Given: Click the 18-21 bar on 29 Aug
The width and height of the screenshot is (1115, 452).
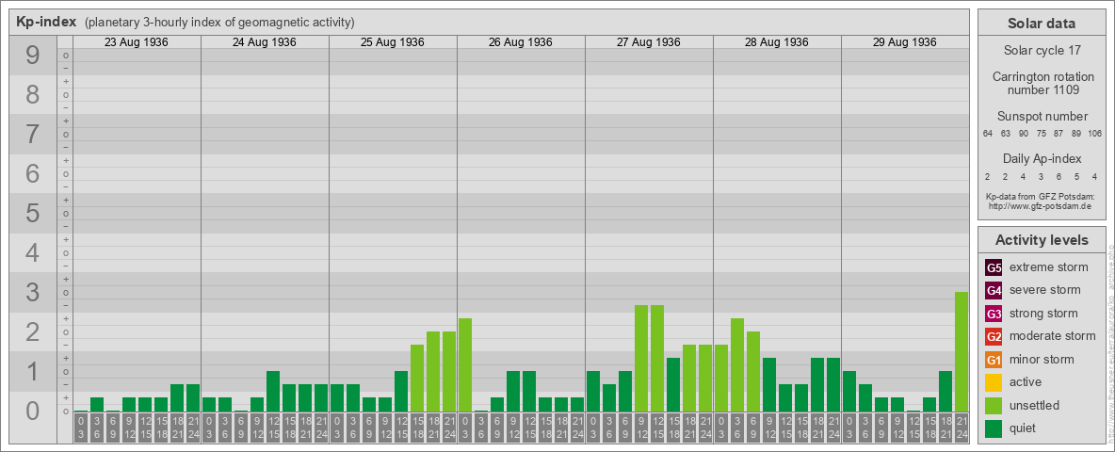Looking at the screenshot, I should click(x=945, y=391).
